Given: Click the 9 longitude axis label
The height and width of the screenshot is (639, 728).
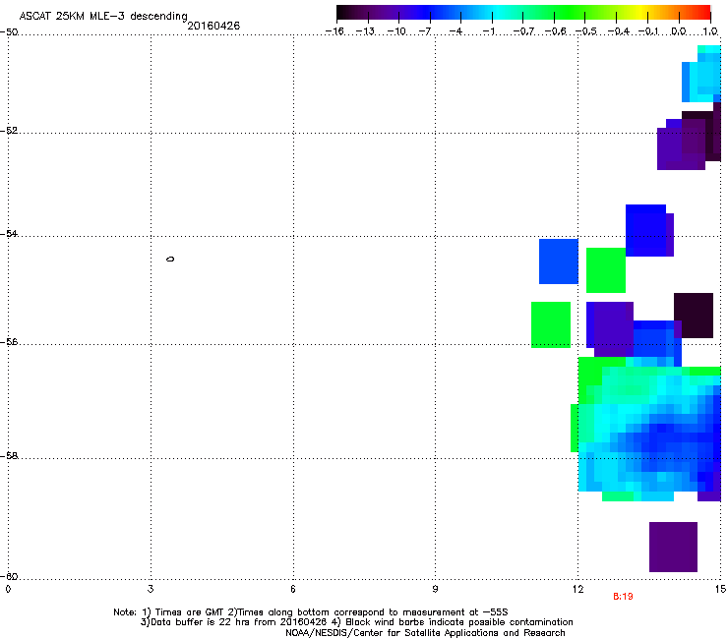Looking at the screenshot, I should click(435, 589).
